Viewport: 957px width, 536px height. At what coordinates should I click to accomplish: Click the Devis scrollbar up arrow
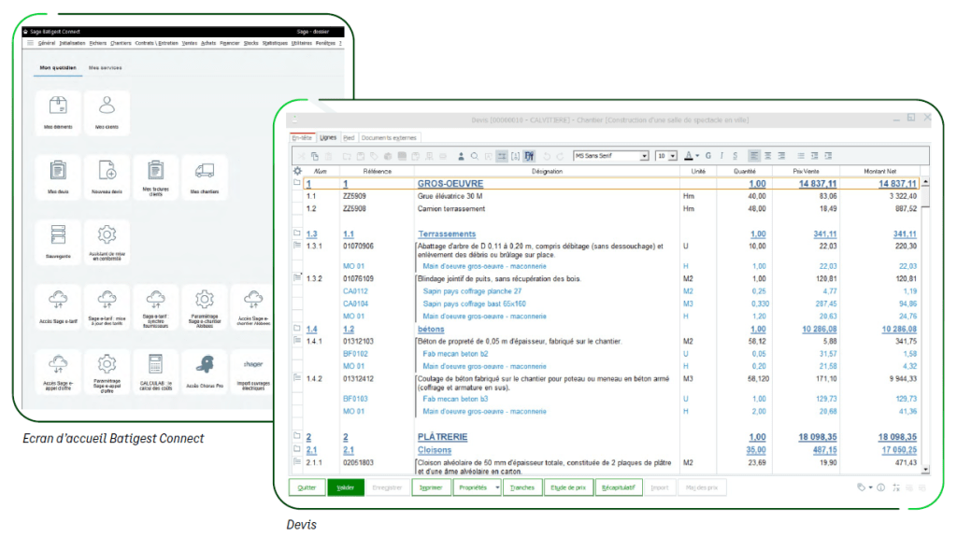click(x=925, y=182)
